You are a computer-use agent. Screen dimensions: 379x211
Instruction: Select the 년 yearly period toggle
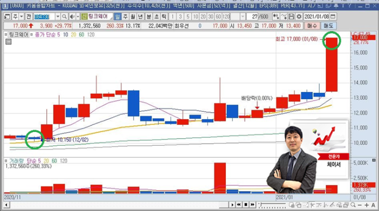[x=140, y=17]
